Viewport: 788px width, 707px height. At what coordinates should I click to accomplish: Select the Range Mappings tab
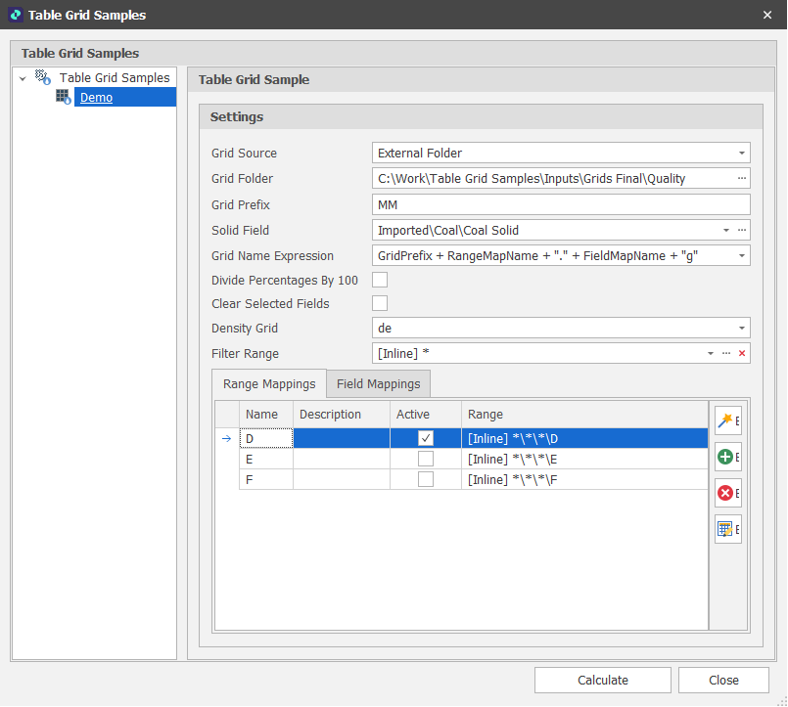coord(269,384)
